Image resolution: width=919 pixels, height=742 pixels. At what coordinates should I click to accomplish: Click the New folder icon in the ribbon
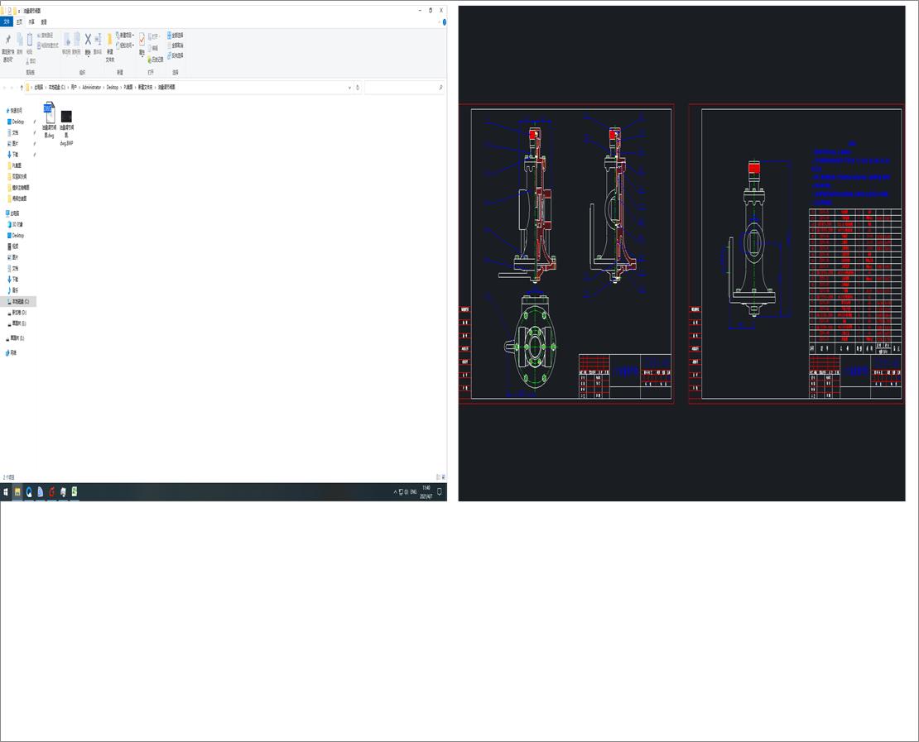[109, 41]
